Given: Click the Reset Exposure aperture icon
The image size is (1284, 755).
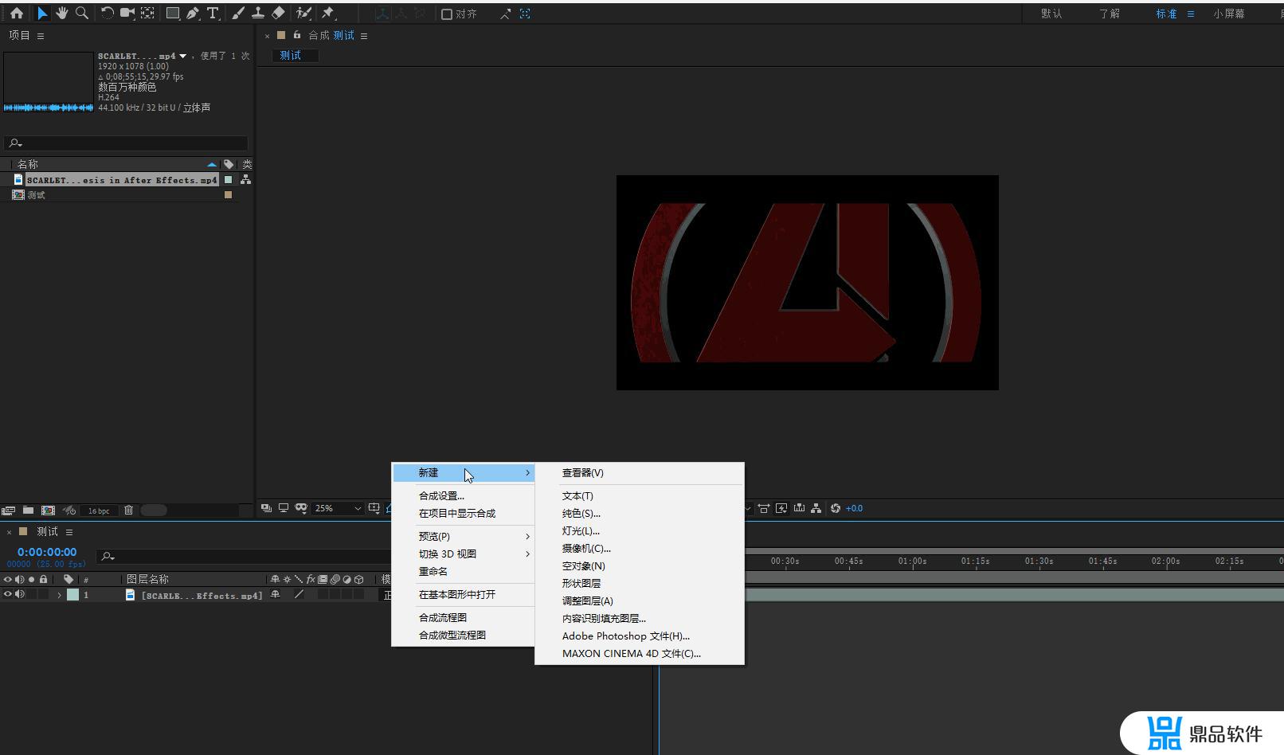Looking at the screenshot, I should (x=835, y=508).
